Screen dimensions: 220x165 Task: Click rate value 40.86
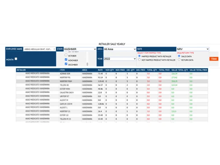point(100,89)
